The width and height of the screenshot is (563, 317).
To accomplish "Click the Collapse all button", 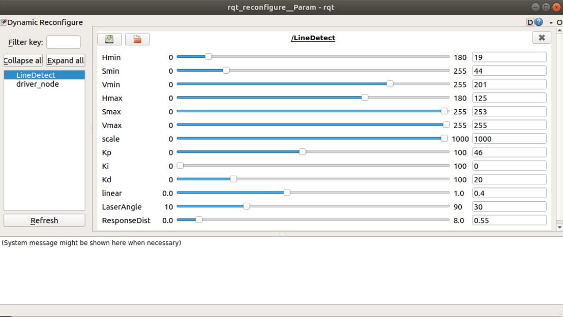I will coord(23,60).
